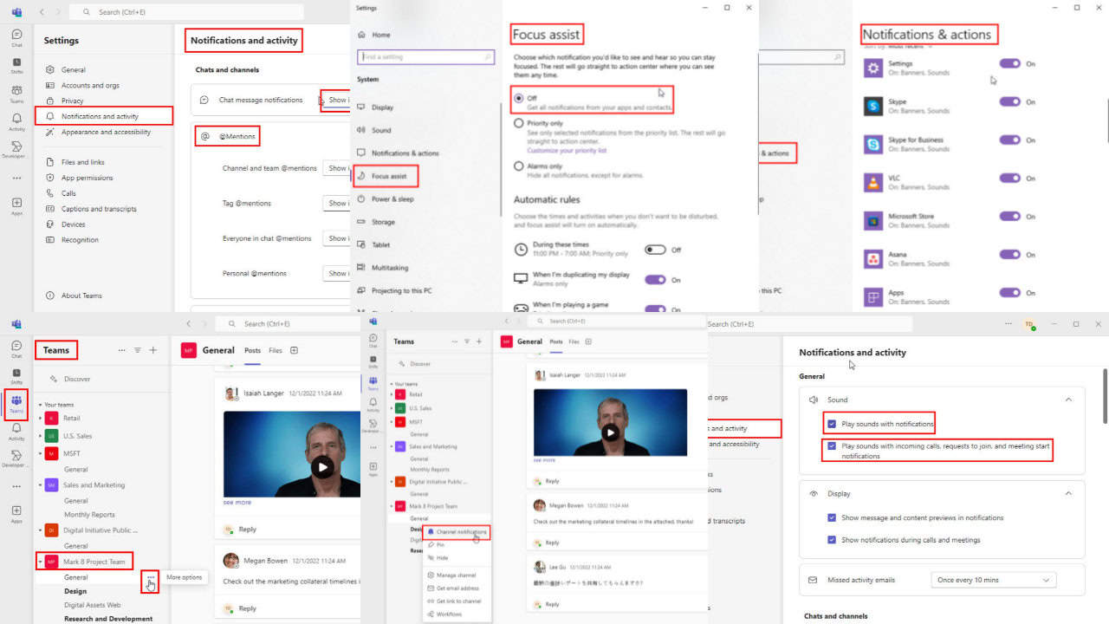Open Focus assist in Windows Settings
Screen dimensions: 1109x624
tap(386, 176)
